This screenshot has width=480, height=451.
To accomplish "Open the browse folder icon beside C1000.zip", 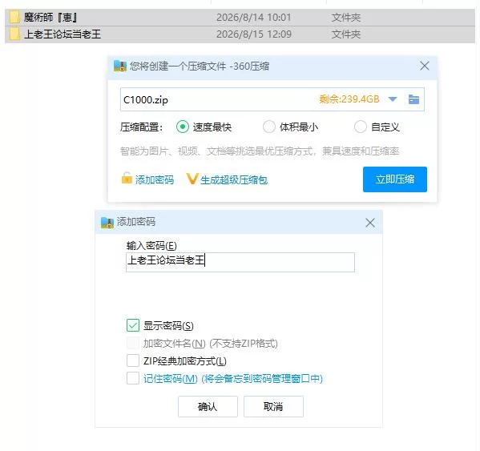I will 413,99.
